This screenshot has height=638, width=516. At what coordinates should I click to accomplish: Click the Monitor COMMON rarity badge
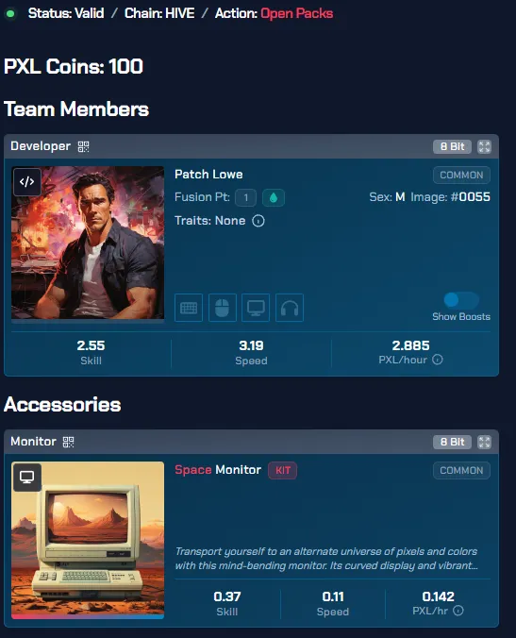461,470
